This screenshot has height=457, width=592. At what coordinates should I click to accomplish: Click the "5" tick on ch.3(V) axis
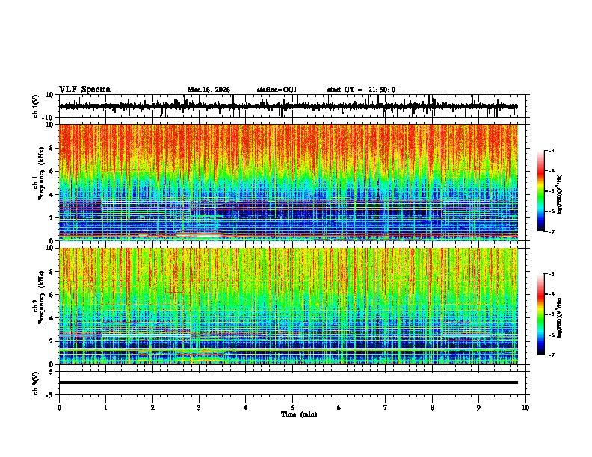click(52, 371)
